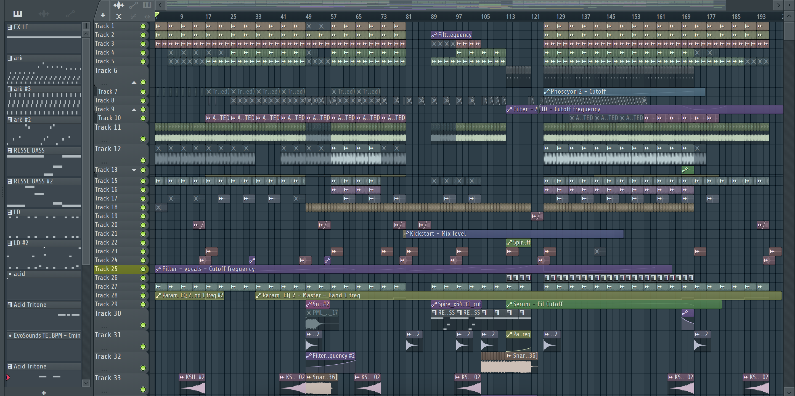Screen dimensions: 795x396
Task: Click the small green automation clip on Track 13
Action: [687, 170]
